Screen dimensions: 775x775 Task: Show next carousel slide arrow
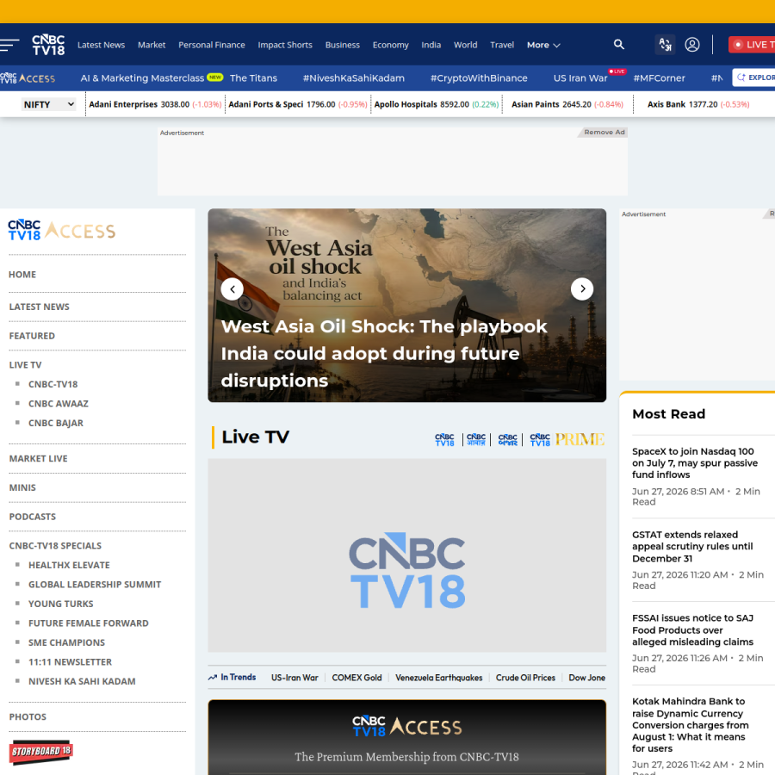click(x=582, y=288)
